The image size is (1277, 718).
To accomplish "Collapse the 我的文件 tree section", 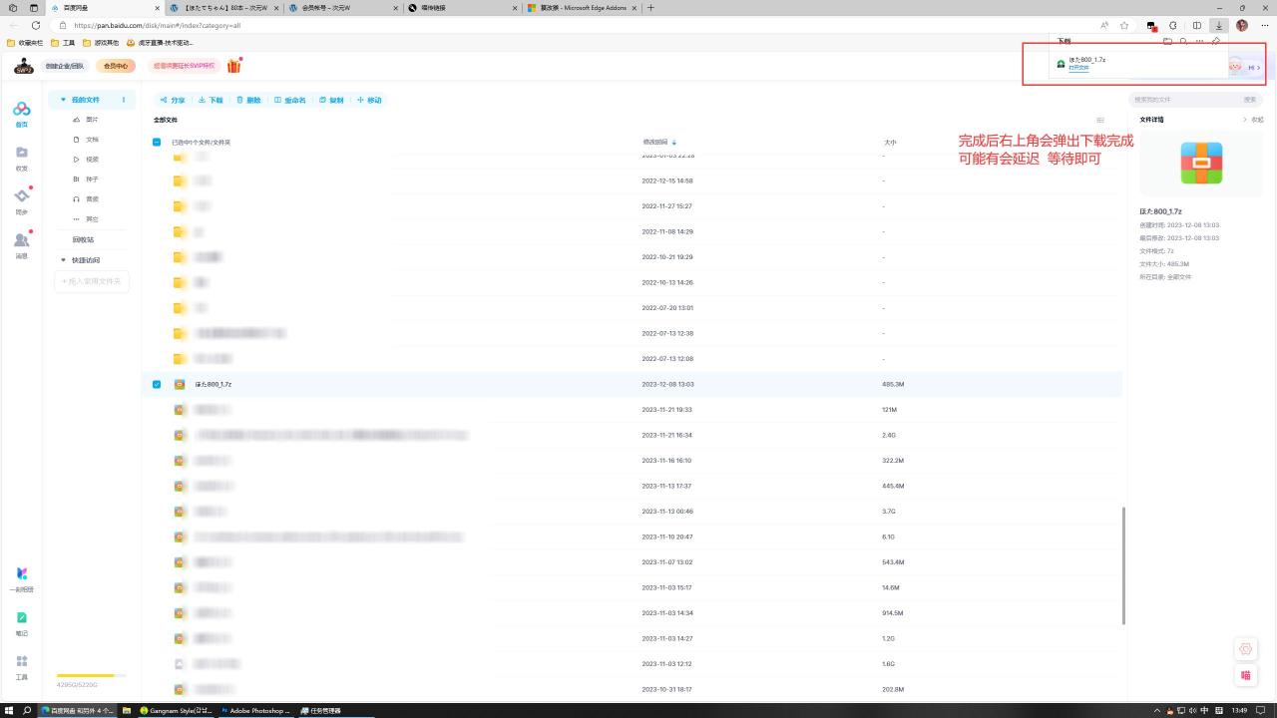I will [64, 100].
